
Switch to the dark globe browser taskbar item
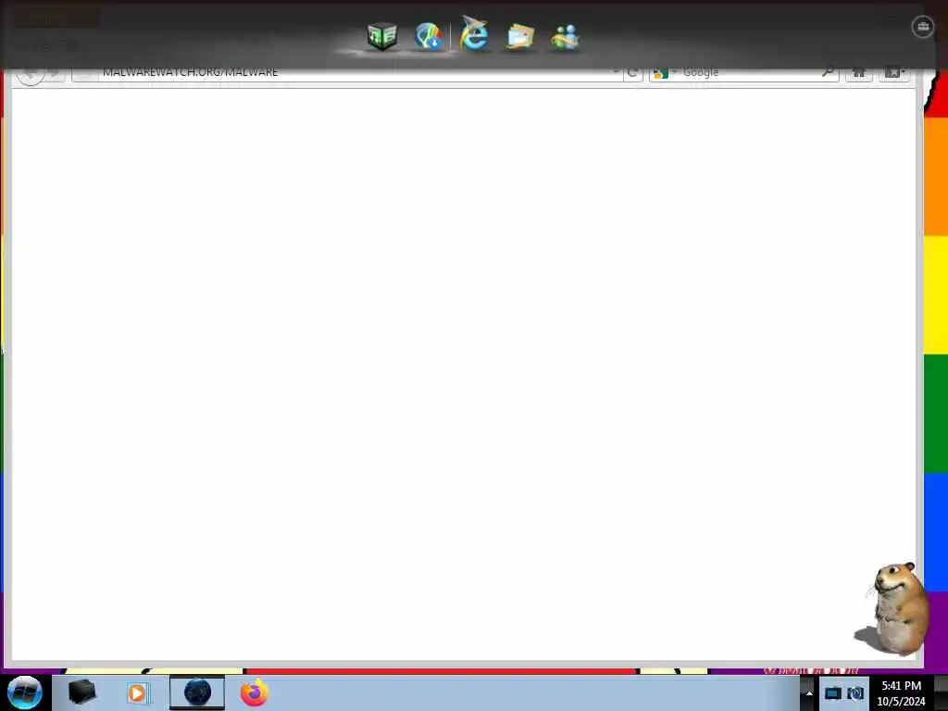pyautogui.click(x=197, y=692)
